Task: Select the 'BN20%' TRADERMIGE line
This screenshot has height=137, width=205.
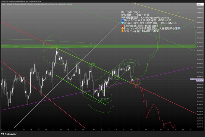Action: tap(140, 31)
